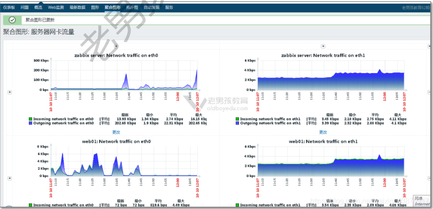433x209 pixels.
Task: Click the plus icon at the top right screen corner
Action: 430,46
